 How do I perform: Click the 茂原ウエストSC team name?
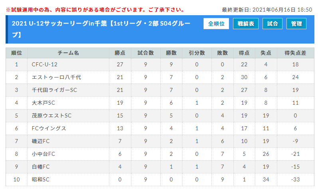tap(51, 115)
